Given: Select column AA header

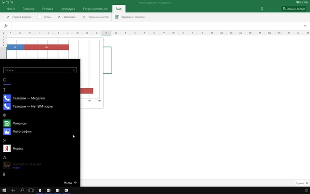Looking at the screenshot, I should [212, 33].
